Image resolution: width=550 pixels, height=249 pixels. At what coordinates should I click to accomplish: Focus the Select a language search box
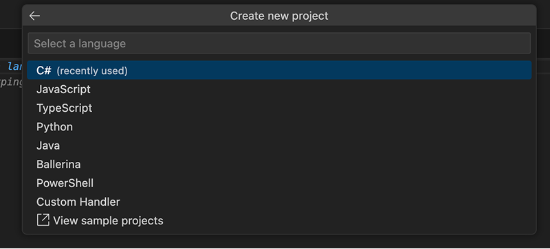(279, 43)
